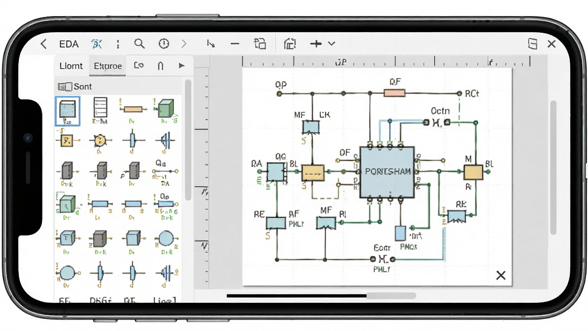588x331 pixels.
Task: Choose the pointer selection tool
Action: 211,44
